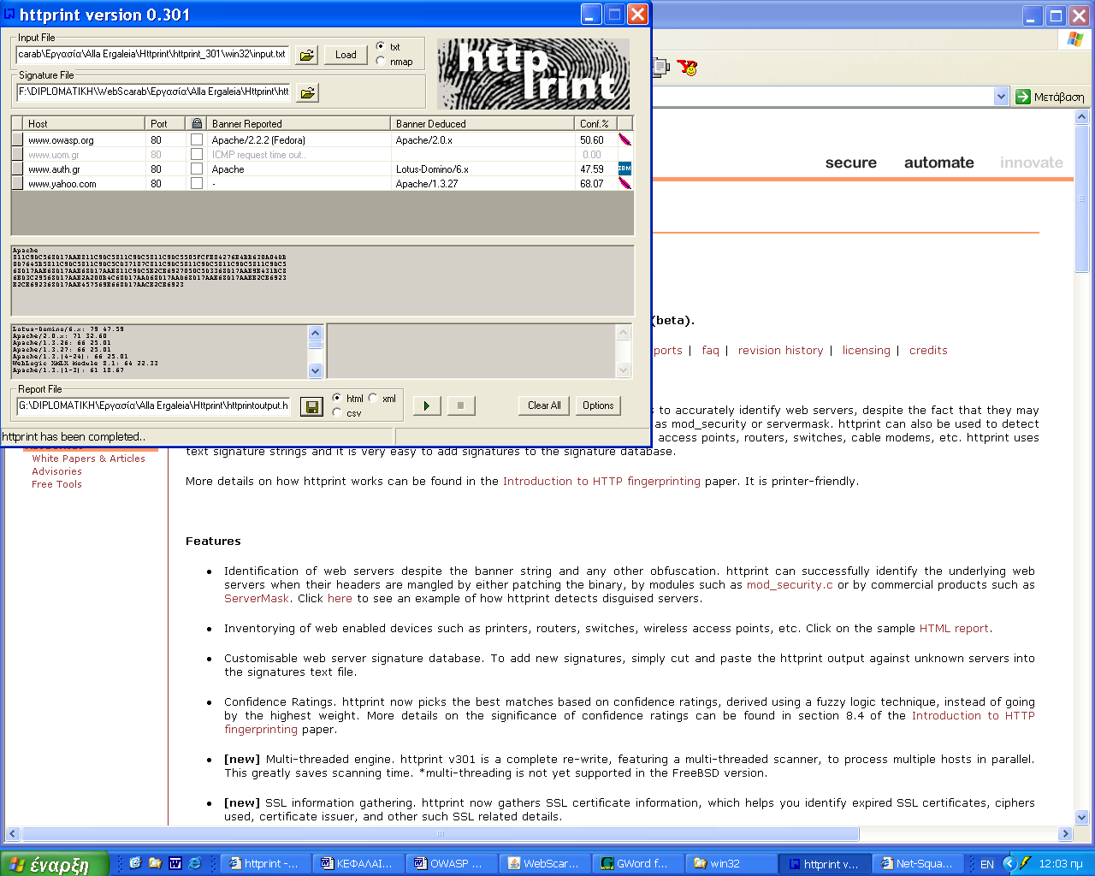
Task: Select the txt input format radio
Action: click(x=381, y=46)
